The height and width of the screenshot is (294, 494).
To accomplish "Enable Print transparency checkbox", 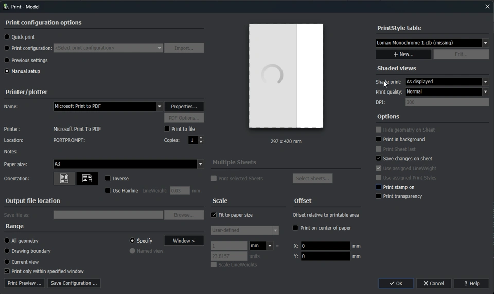I will coord(378,196).
